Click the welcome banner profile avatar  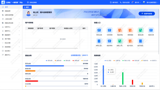click(28, 13)
